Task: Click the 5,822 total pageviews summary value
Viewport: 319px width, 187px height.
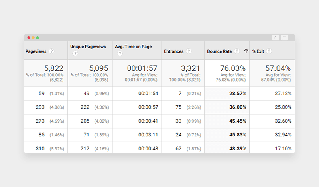Action: click(54, 68)
